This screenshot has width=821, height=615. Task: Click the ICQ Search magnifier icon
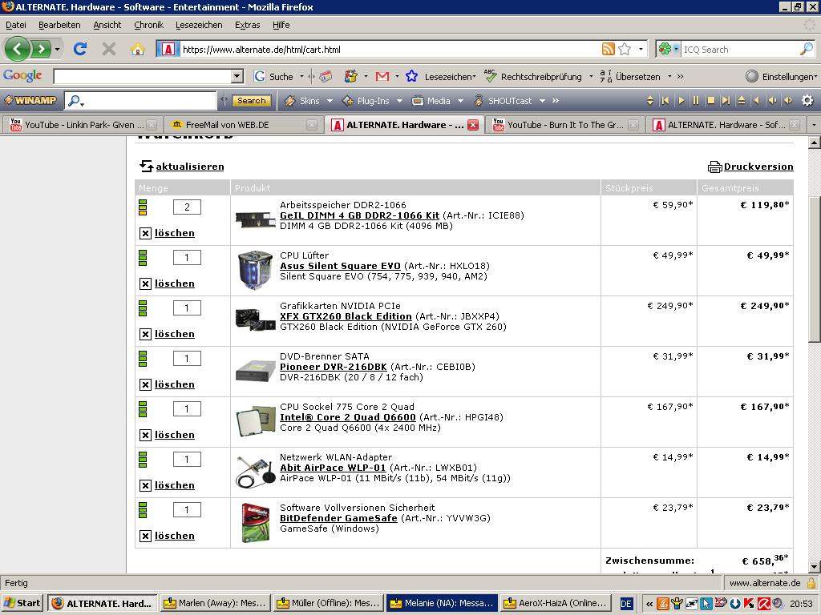[807, 49]
